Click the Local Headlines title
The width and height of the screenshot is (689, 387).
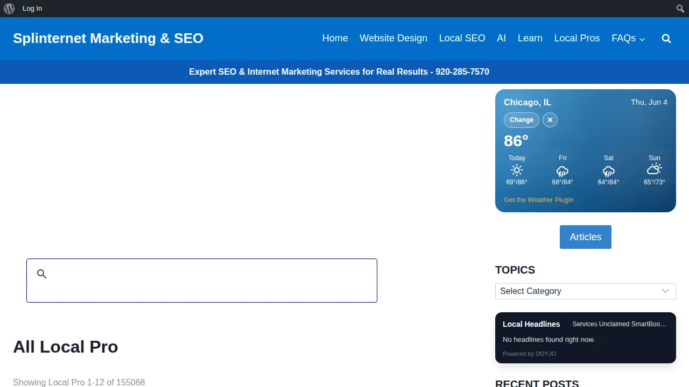pos(531,324)
